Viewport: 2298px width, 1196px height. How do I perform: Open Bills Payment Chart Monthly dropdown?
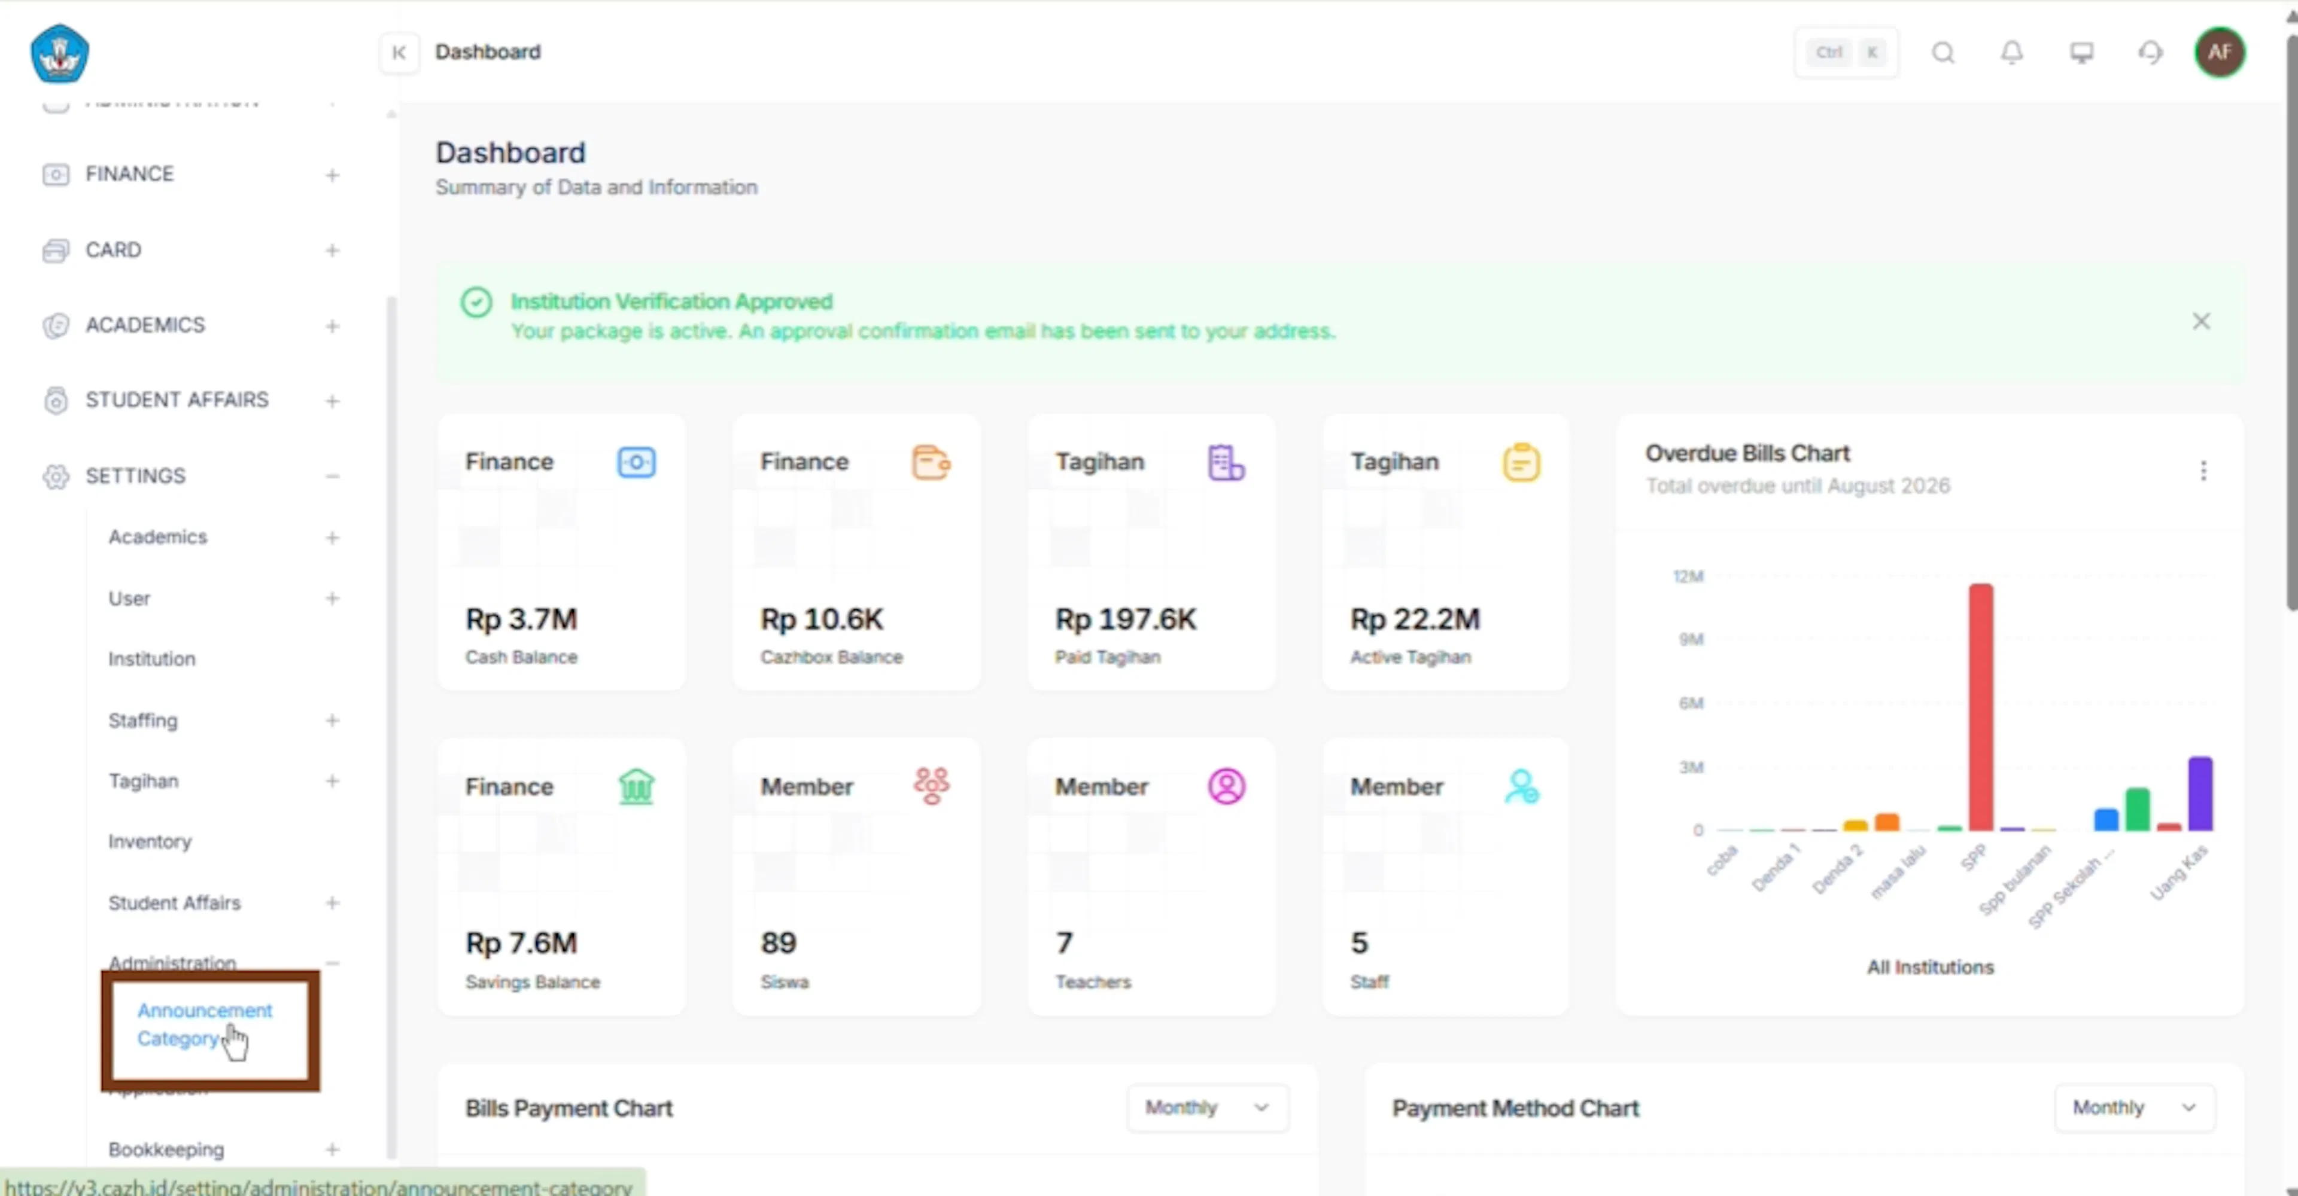(x=1207, y=1107)
